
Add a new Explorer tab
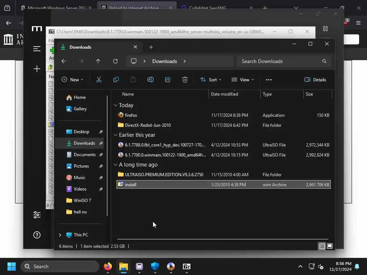tap(151, 47)
